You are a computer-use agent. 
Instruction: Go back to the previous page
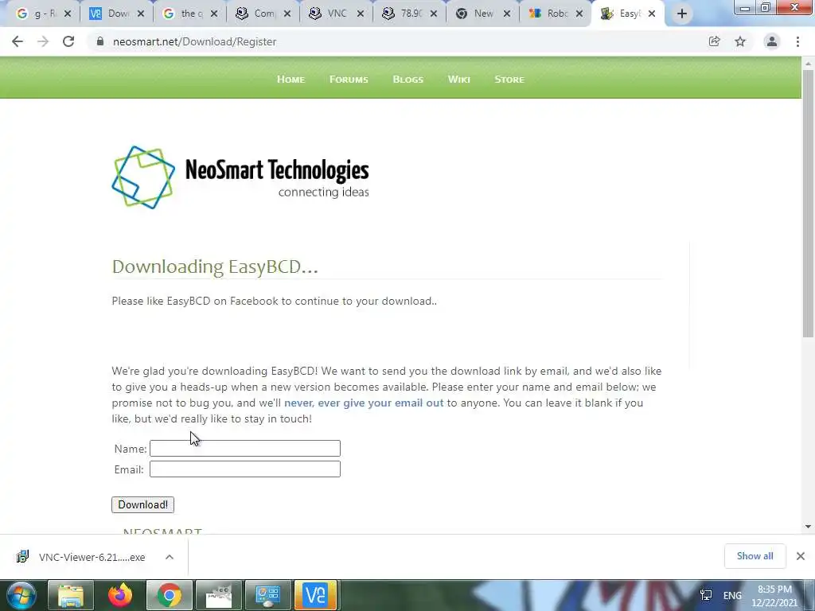point(18,41)
